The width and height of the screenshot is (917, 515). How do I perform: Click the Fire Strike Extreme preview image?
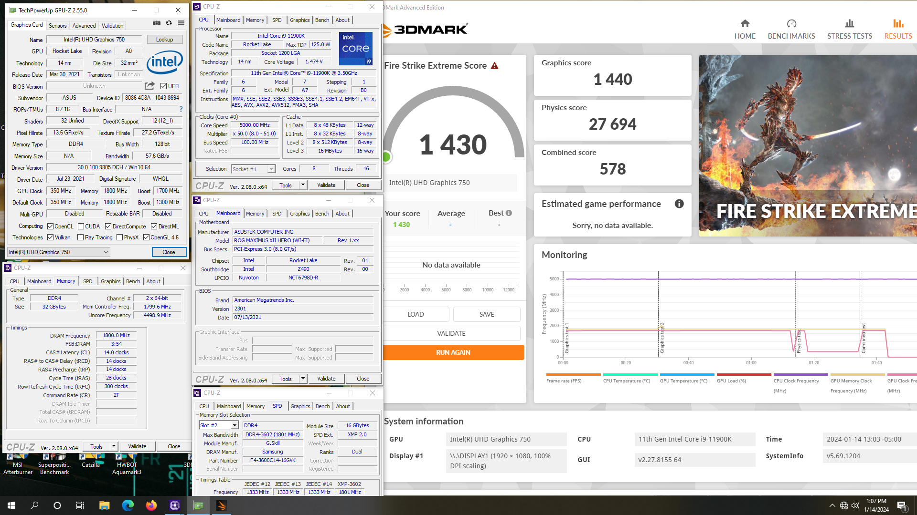click(x=808, y=145)
